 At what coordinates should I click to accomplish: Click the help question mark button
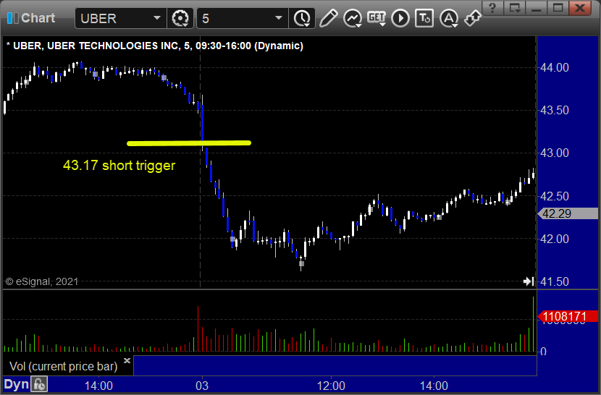pyautogui.click(x=492, y=8)
